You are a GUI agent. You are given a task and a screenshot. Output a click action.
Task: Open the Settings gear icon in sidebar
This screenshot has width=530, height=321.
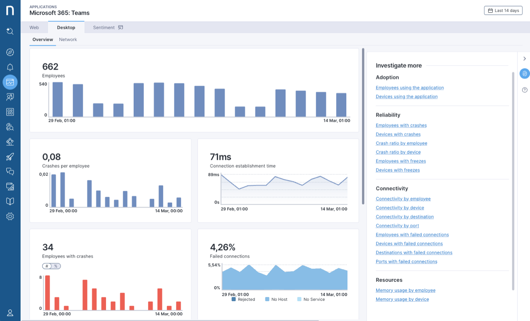[10, 216]
